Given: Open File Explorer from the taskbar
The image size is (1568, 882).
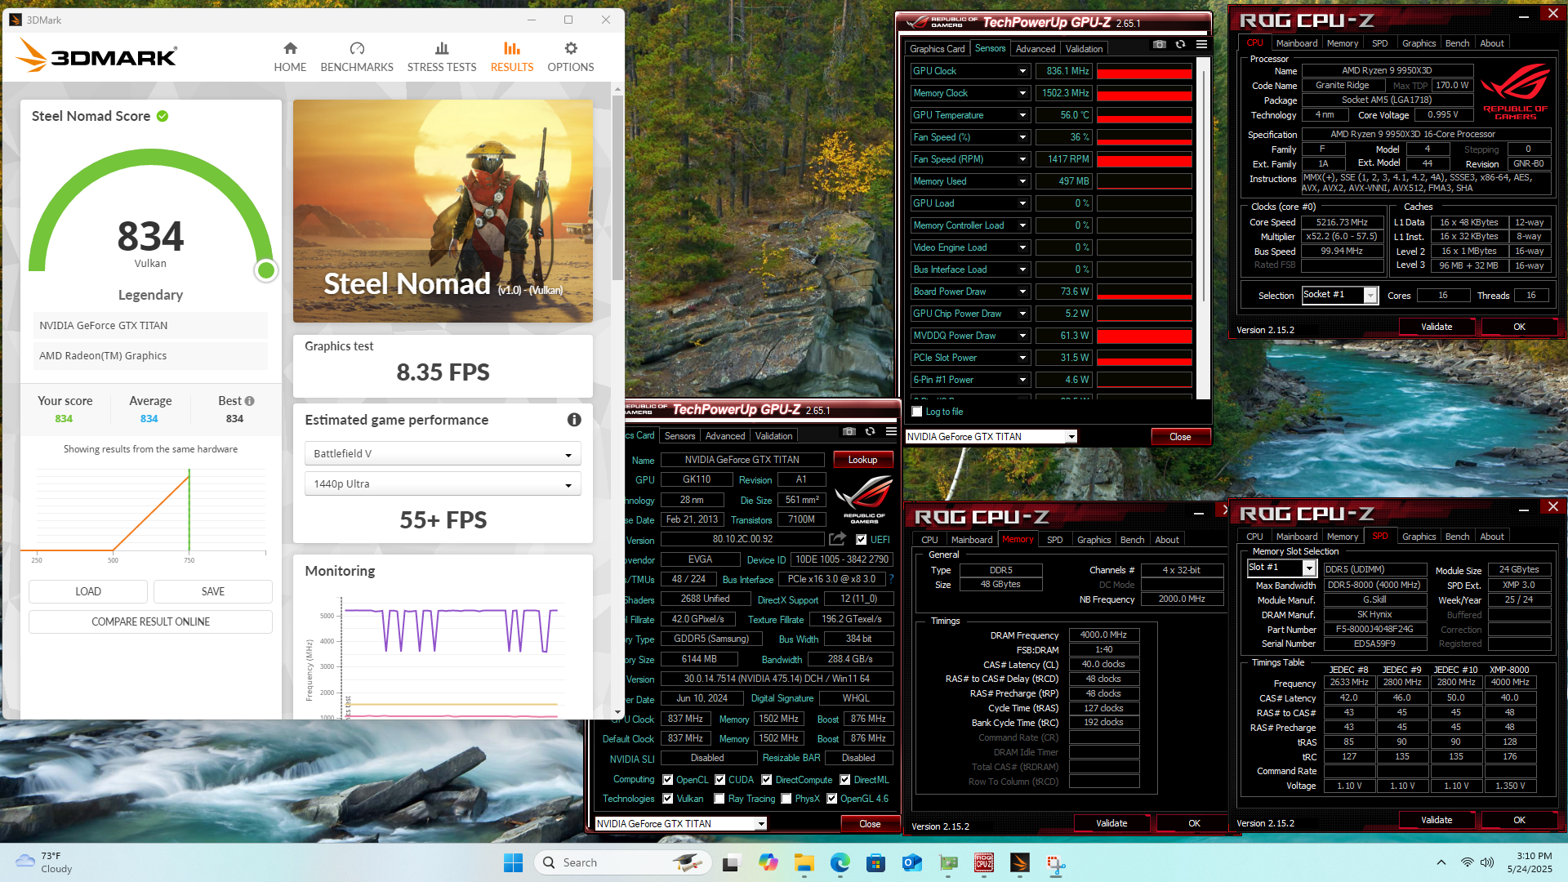Looking at the screenshot, I should point(804,862).
